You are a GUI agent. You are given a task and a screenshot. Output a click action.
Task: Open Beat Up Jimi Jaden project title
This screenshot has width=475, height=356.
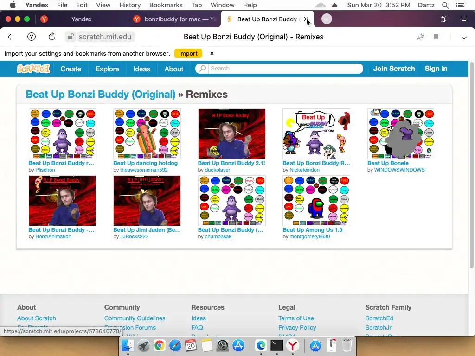(x=147, y=230)
